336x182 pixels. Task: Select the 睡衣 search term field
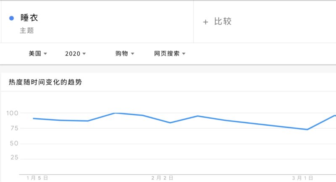tap(29, 18)
